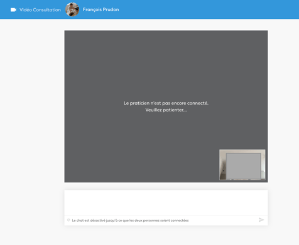
Task: Open François Prudon's round profile photo
Action: click(72, 9)
